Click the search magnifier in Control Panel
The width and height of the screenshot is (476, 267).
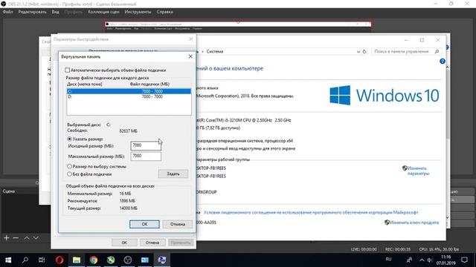point(437,51)
